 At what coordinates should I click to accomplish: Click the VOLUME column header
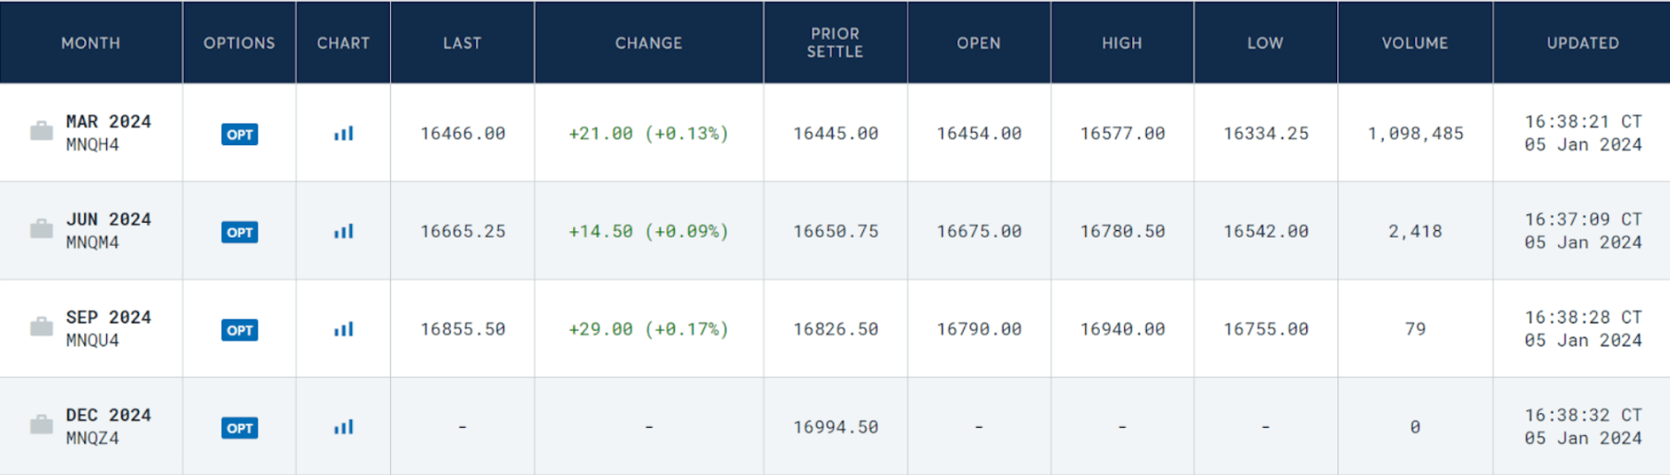(x=1415, y=43)
